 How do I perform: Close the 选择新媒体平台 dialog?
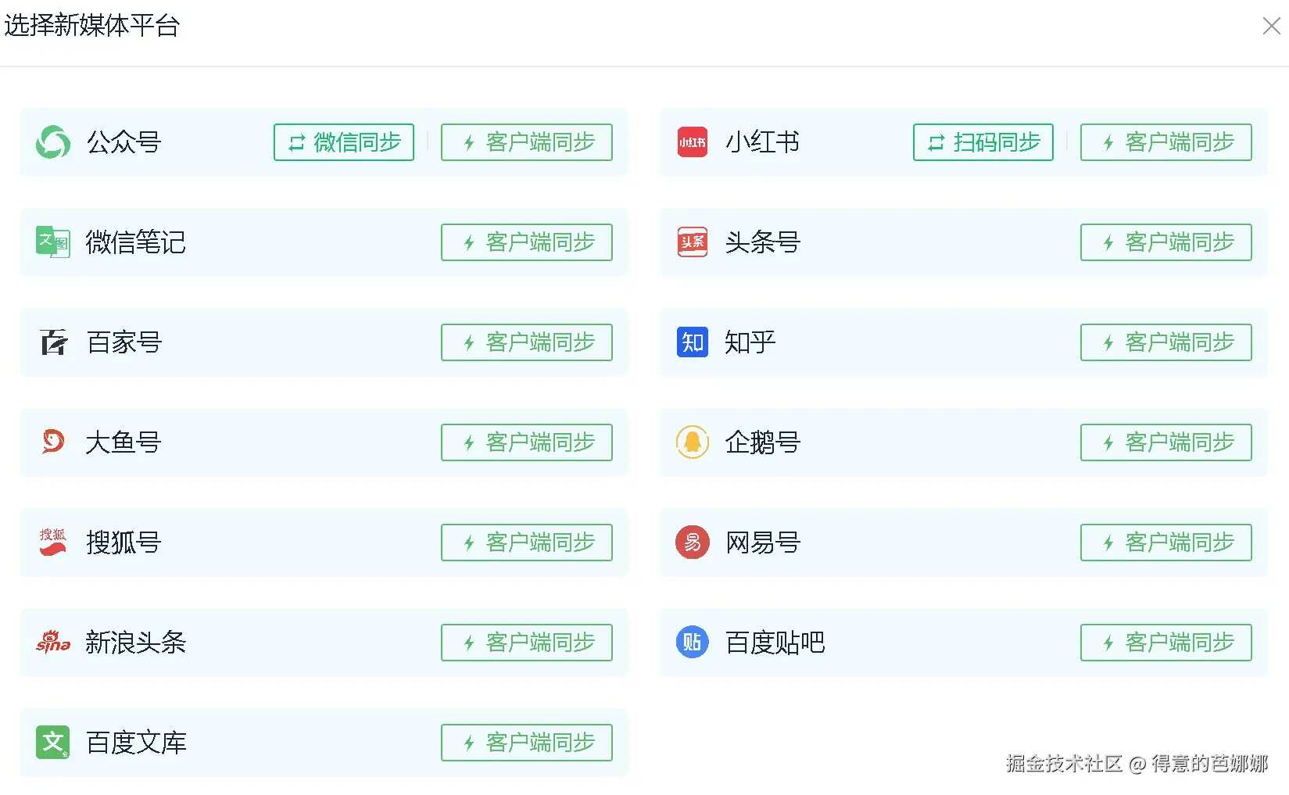[1272, 27]
